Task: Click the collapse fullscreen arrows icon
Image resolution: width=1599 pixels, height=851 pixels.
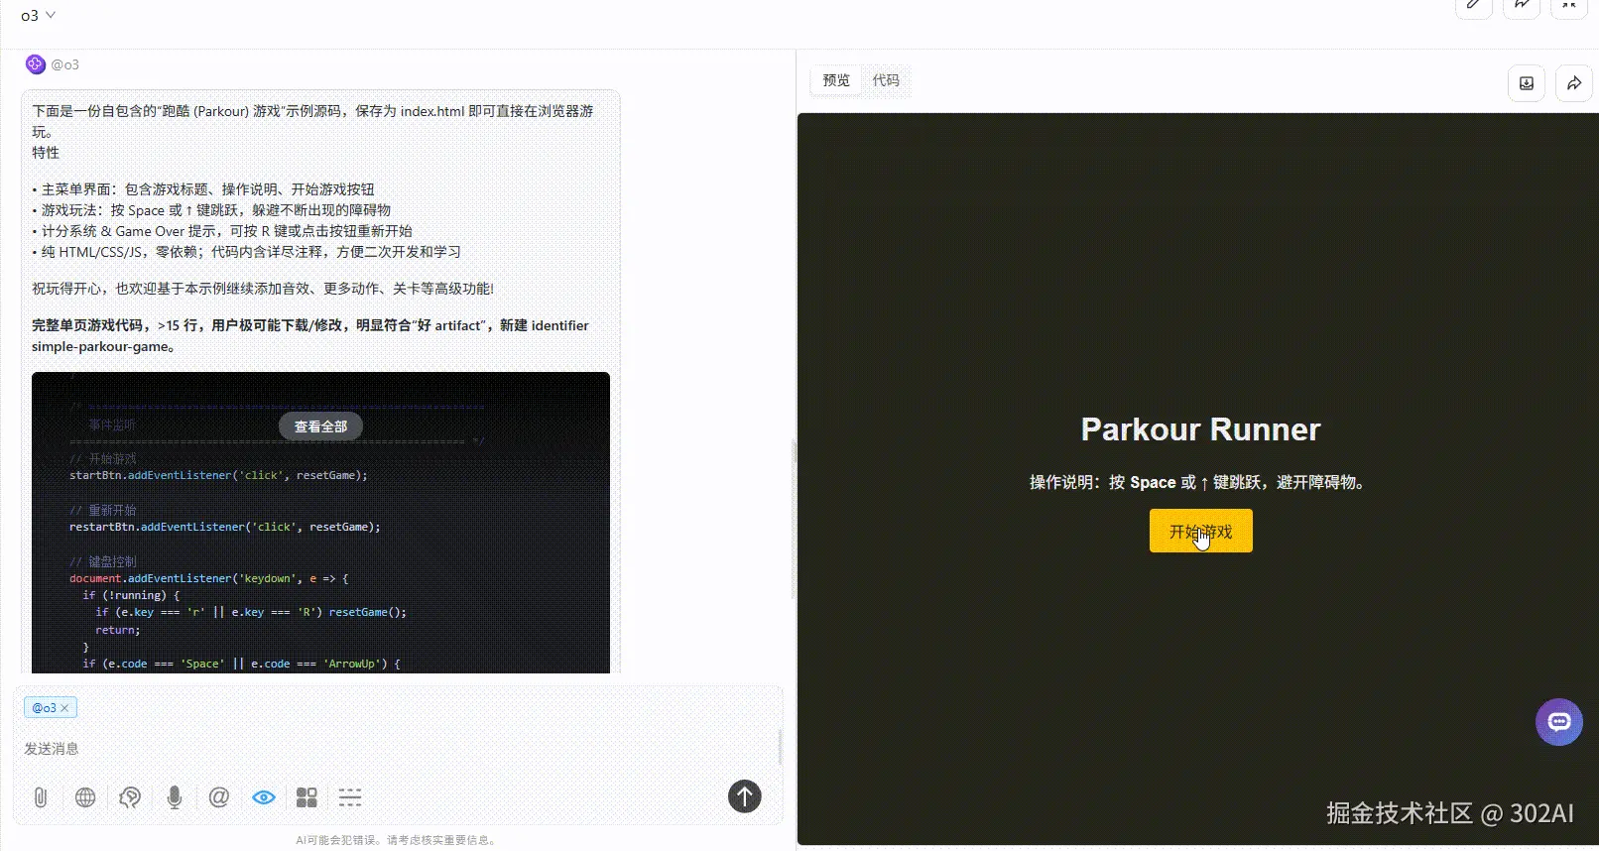Action: 1569,6
